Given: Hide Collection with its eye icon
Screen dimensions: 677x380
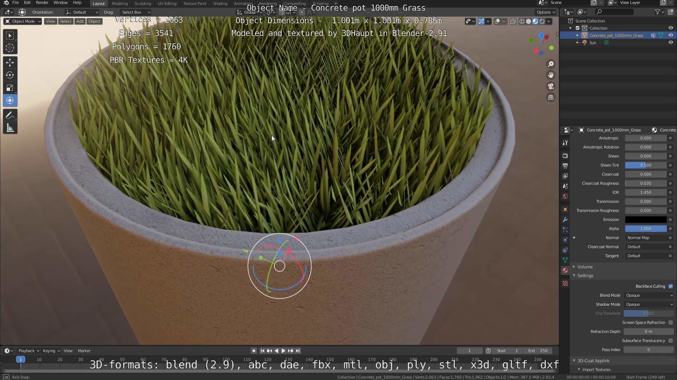Looking at the screenshot, I should tap(671, 28).
